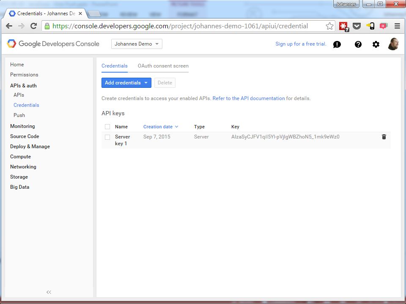Click the disabled Delete button
Screen dimensions: 406x304
click(165, 83)
